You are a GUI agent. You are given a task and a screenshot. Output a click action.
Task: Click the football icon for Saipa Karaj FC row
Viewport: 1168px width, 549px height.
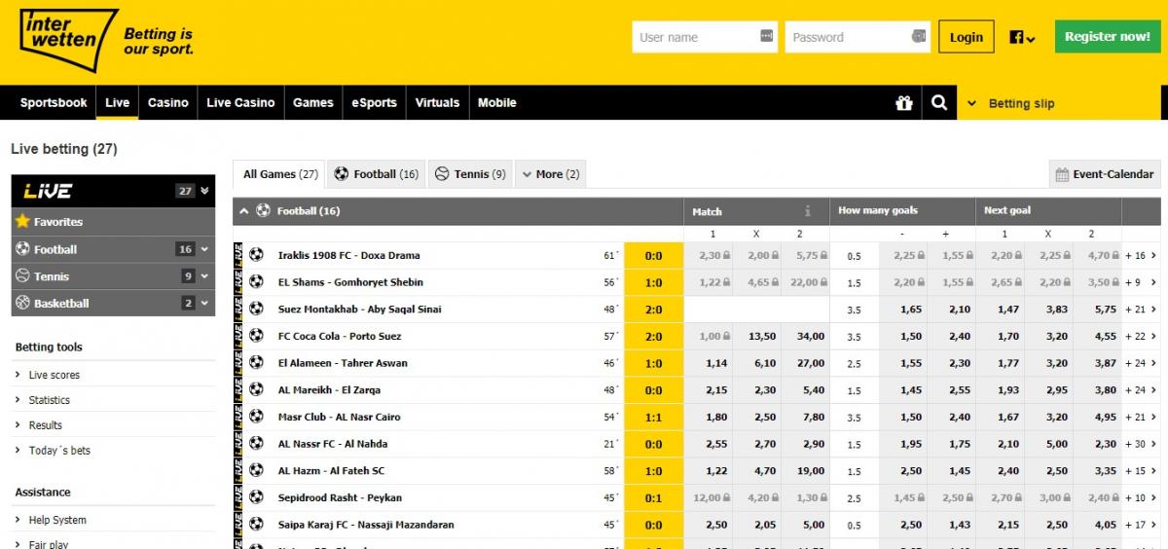coord(256,524)
